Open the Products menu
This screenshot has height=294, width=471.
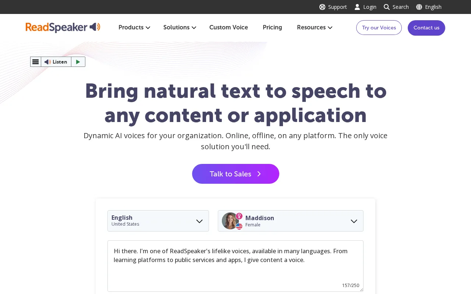point(134,28)
